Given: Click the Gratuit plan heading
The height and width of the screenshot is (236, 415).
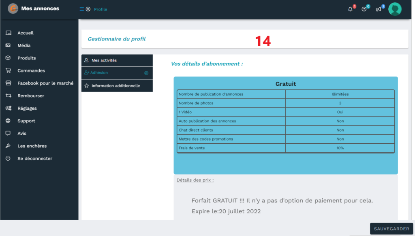Looking at the screenshot, I should [286, 84].
